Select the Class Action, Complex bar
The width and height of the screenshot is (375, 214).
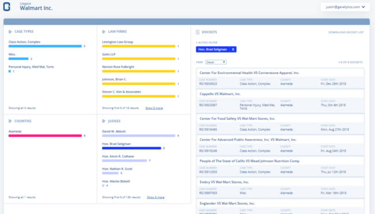point(45,46)
